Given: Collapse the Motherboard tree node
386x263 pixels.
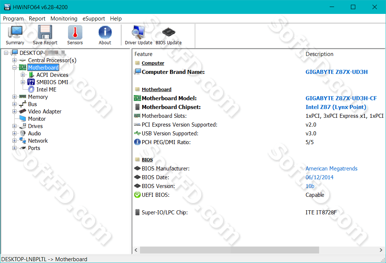Looking at the screenshot, I should click(x=14, y=67).
